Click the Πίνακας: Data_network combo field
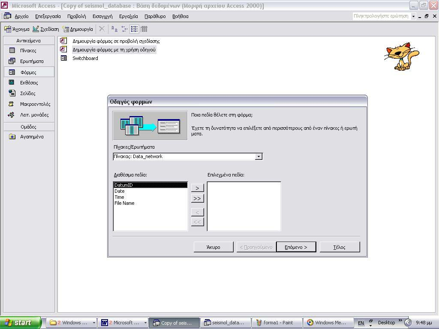 coord(184,156)
